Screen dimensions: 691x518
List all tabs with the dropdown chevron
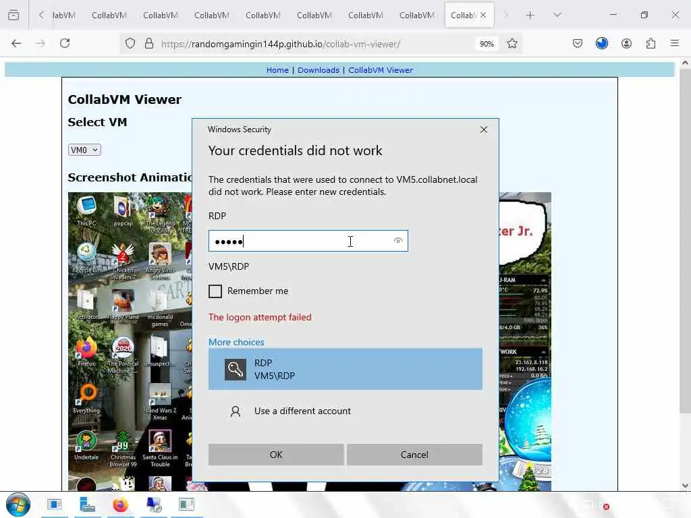[x=557, y=15]
